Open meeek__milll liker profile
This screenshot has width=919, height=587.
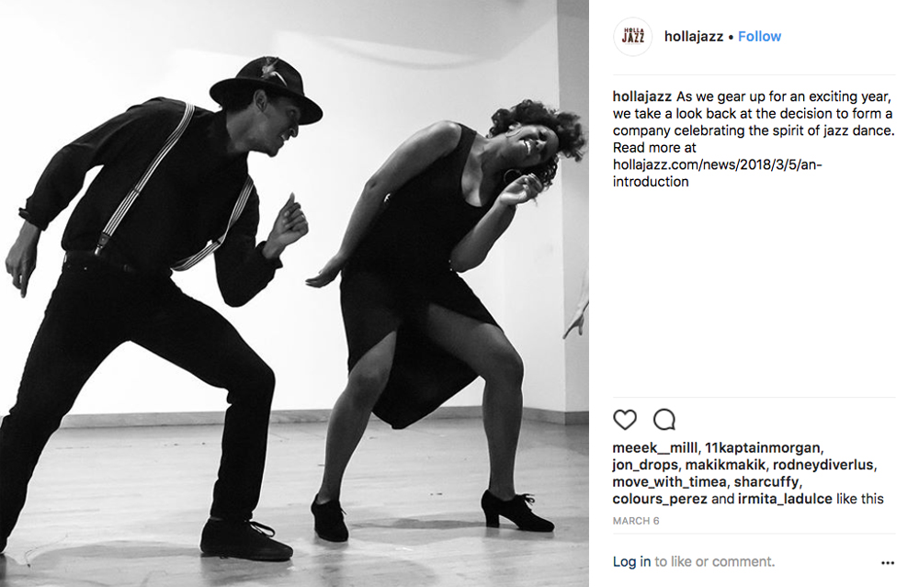click(654, 447)
